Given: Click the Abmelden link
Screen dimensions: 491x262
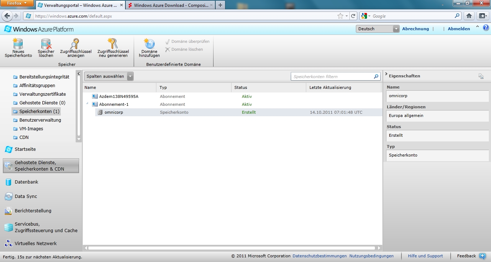Looking at the screenshot, I should pos(459,29).
